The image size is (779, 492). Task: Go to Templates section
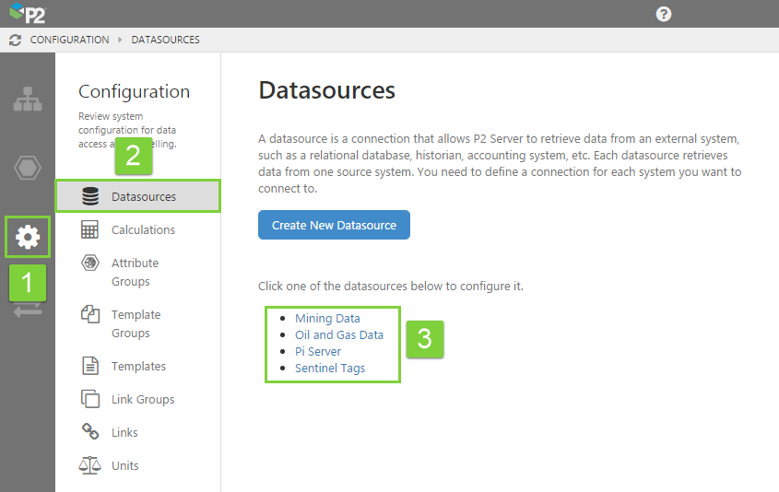pyautogui.click(x=138, y=366)
